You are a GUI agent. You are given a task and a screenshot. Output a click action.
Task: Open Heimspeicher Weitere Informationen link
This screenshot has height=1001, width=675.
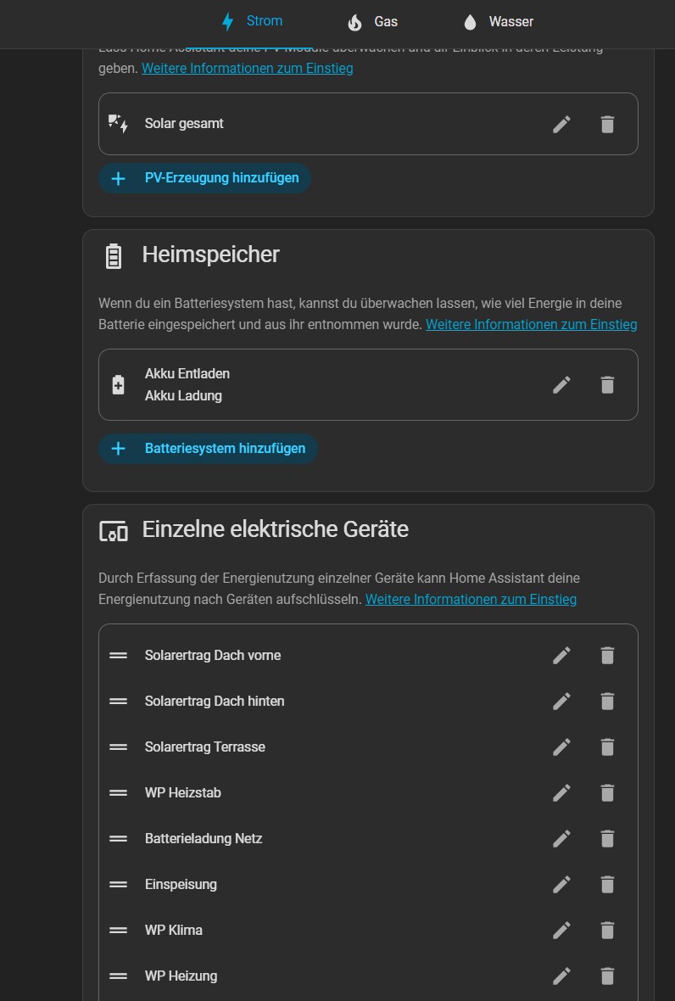[532, 324]
